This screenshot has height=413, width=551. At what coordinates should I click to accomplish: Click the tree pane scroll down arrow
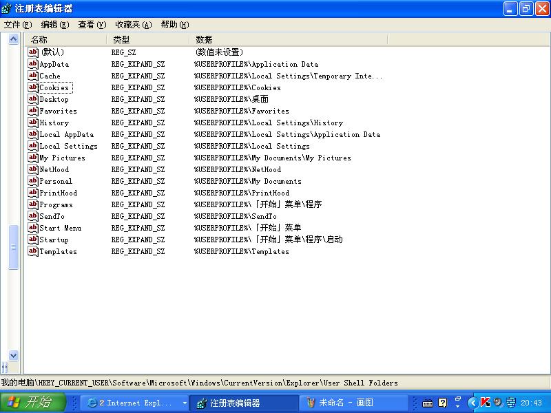pos(13,355)
